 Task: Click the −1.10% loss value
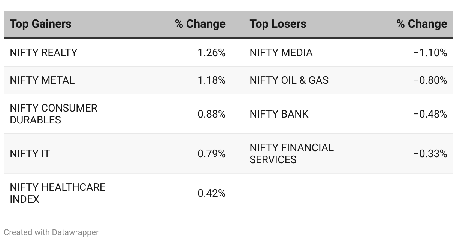pyautogui.click(x=430, y=53)
